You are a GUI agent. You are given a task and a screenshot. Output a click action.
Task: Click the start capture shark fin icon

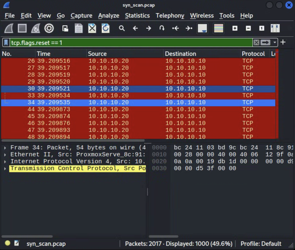[x=9, y=28]
